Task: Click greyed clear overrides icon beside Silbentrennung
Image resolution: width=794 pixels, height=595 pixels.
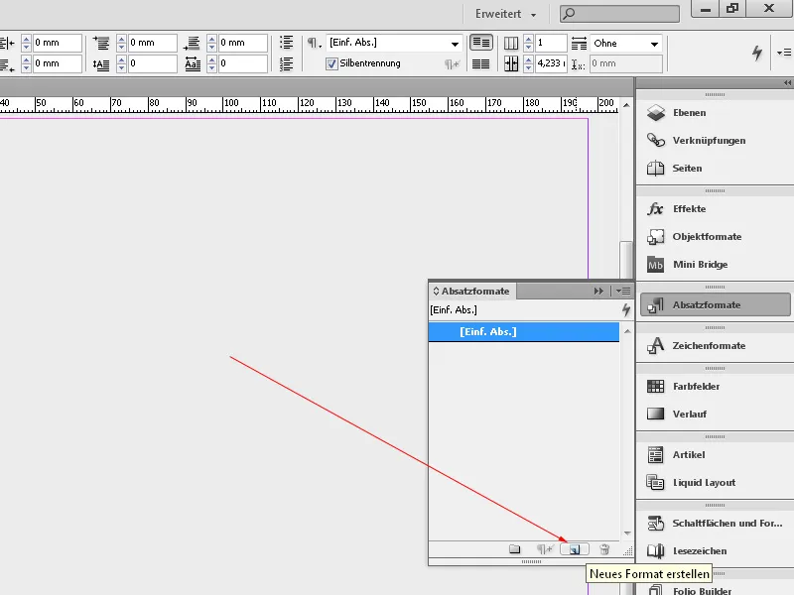Action: click(x=452, y=64)
